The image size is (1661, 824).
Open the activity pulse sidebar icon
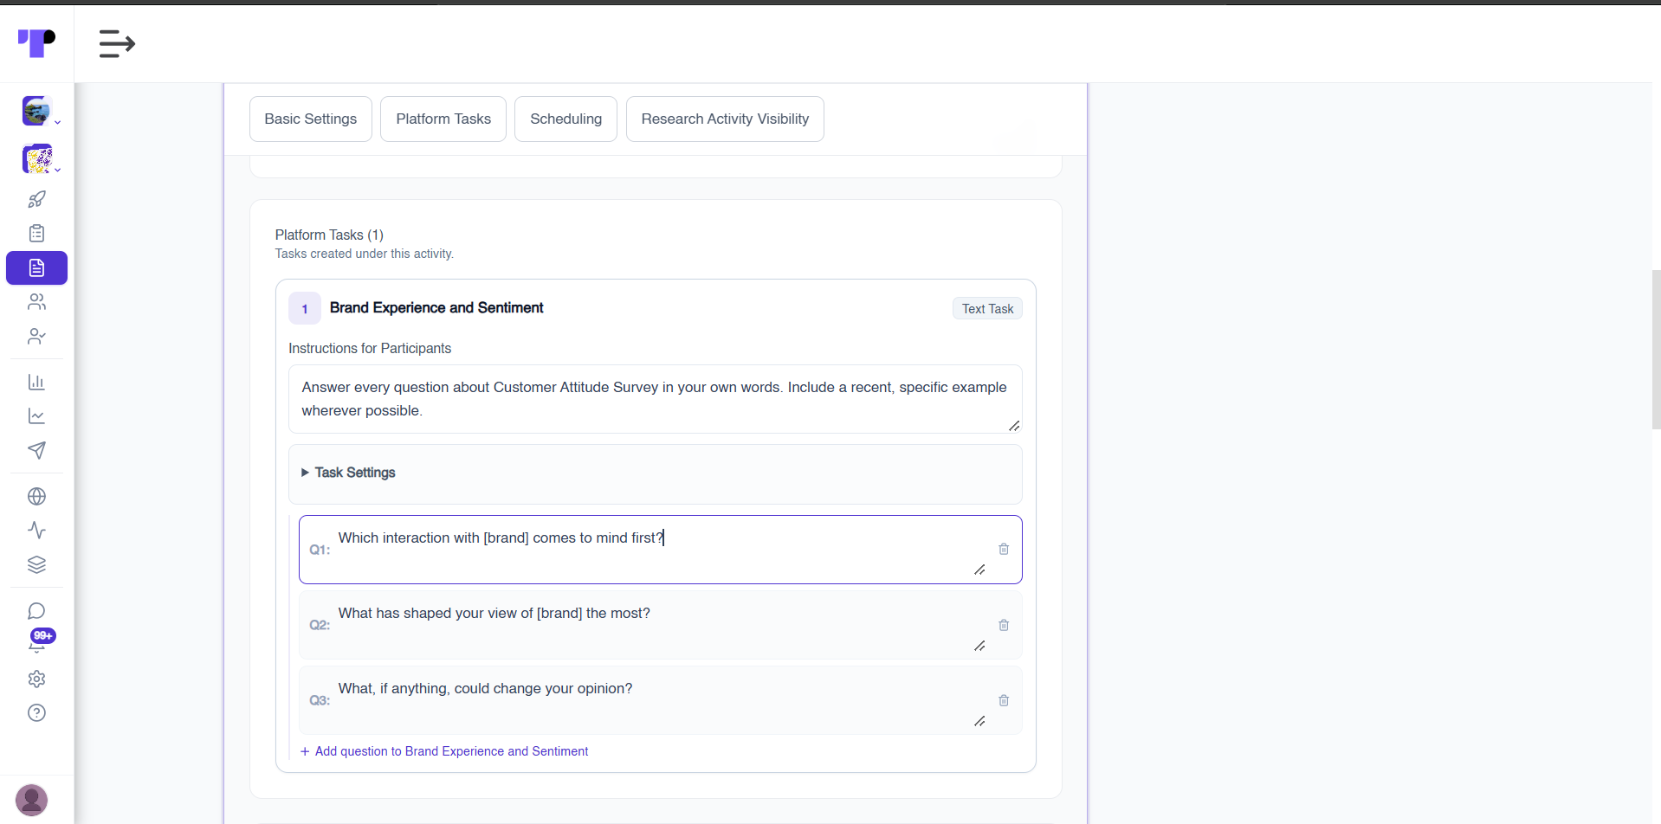click(x=36, y=530)
